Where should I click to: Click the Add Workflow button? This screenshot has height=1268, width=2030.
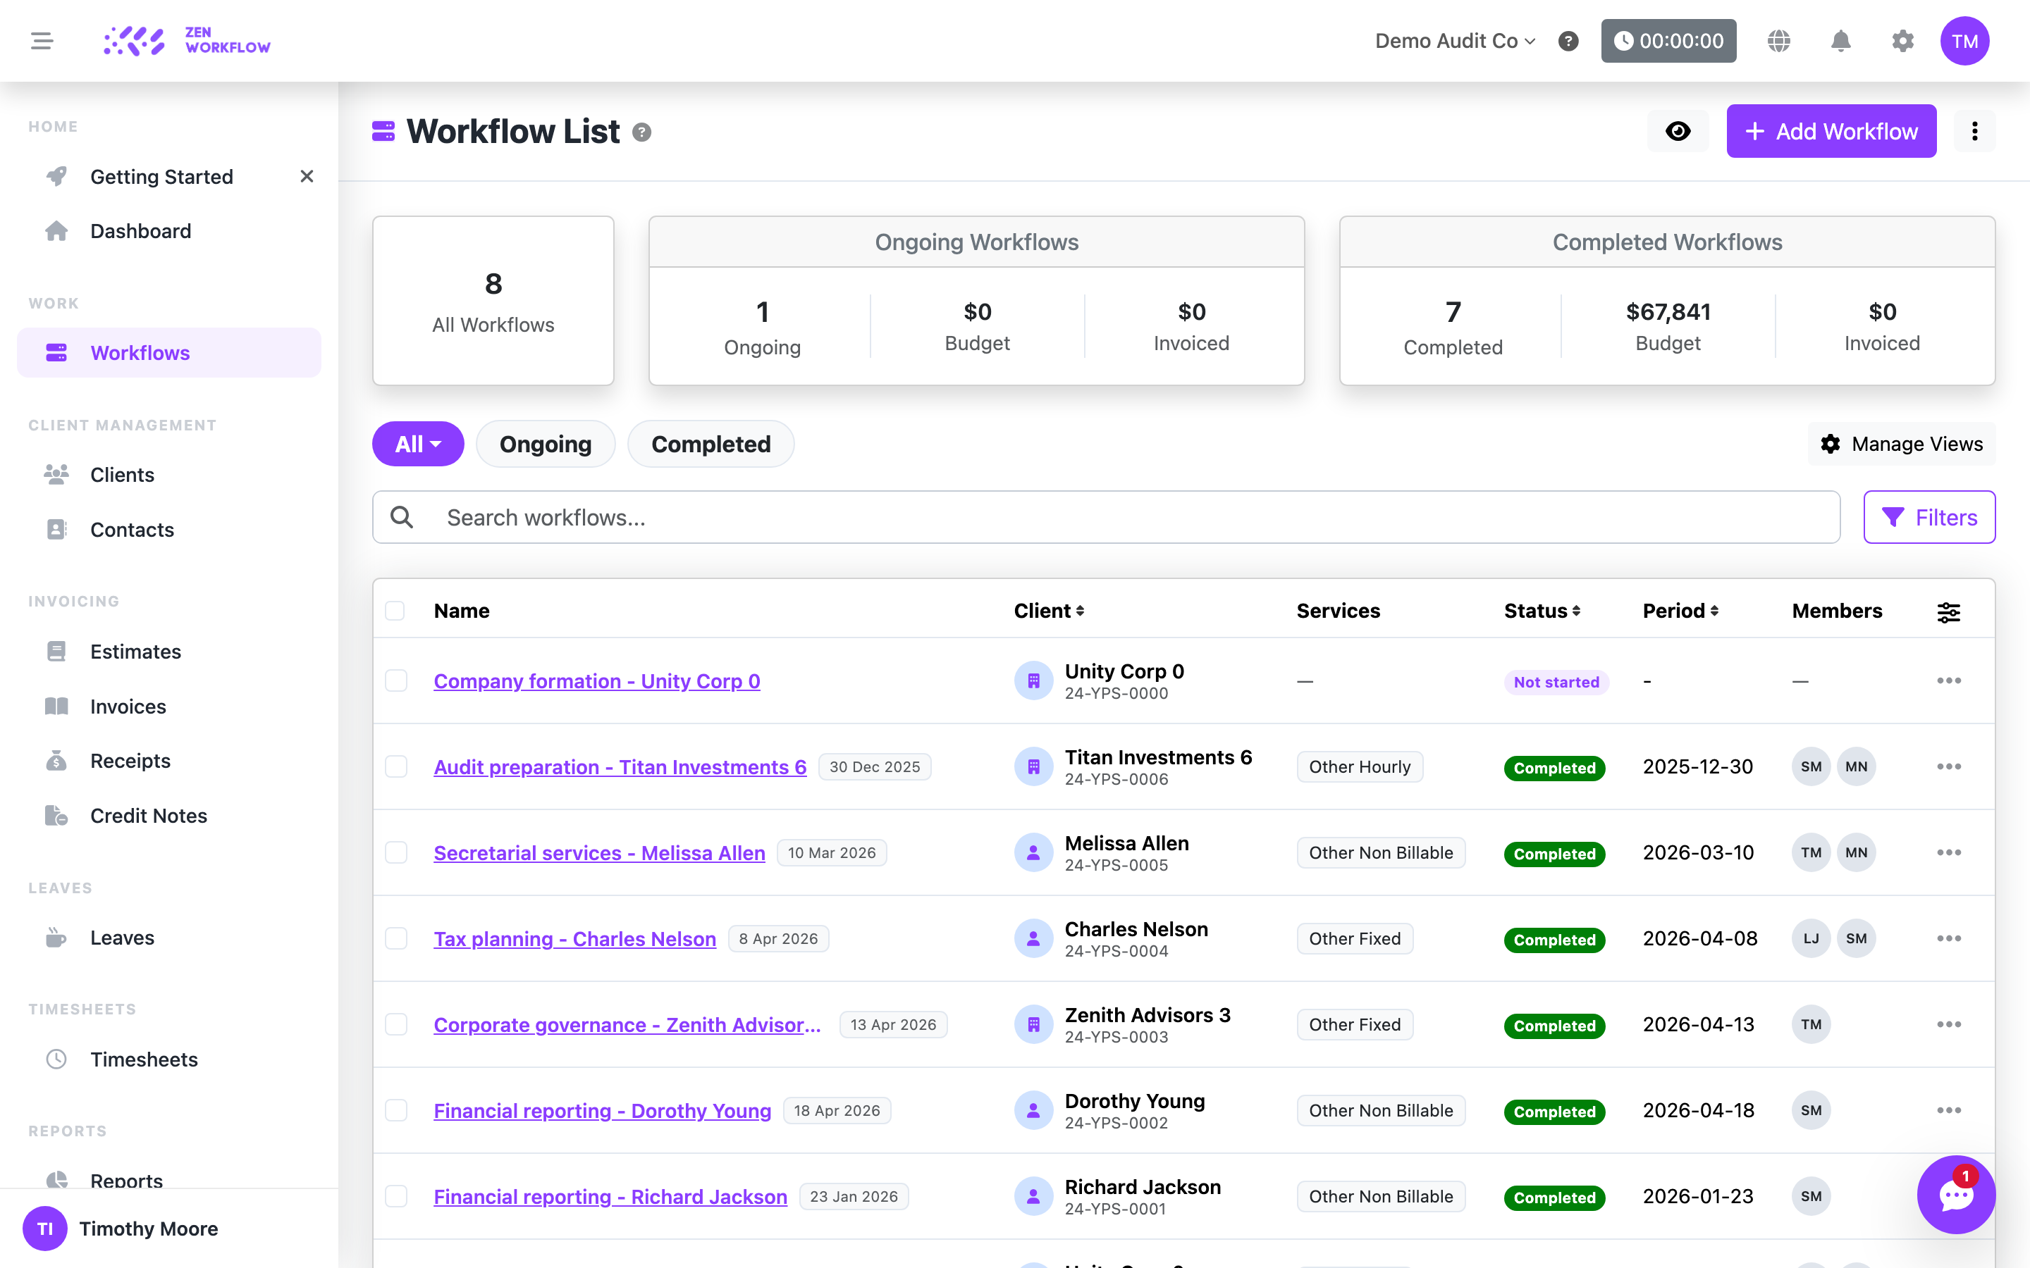click(1831, 132)
